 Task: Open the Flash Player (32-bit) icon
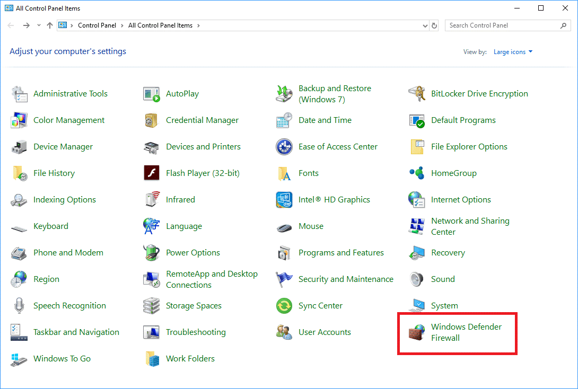[152, 173]
